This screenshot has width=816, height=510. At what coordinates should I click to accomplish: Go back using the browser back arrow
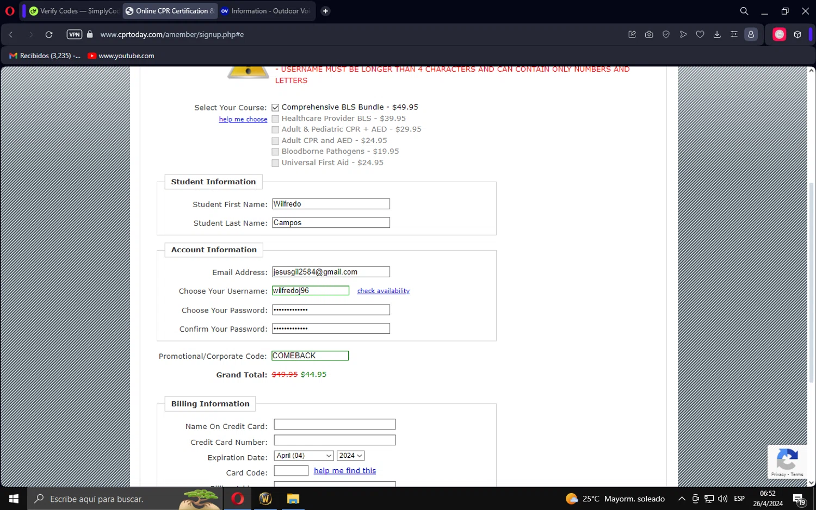click(10, 34)
